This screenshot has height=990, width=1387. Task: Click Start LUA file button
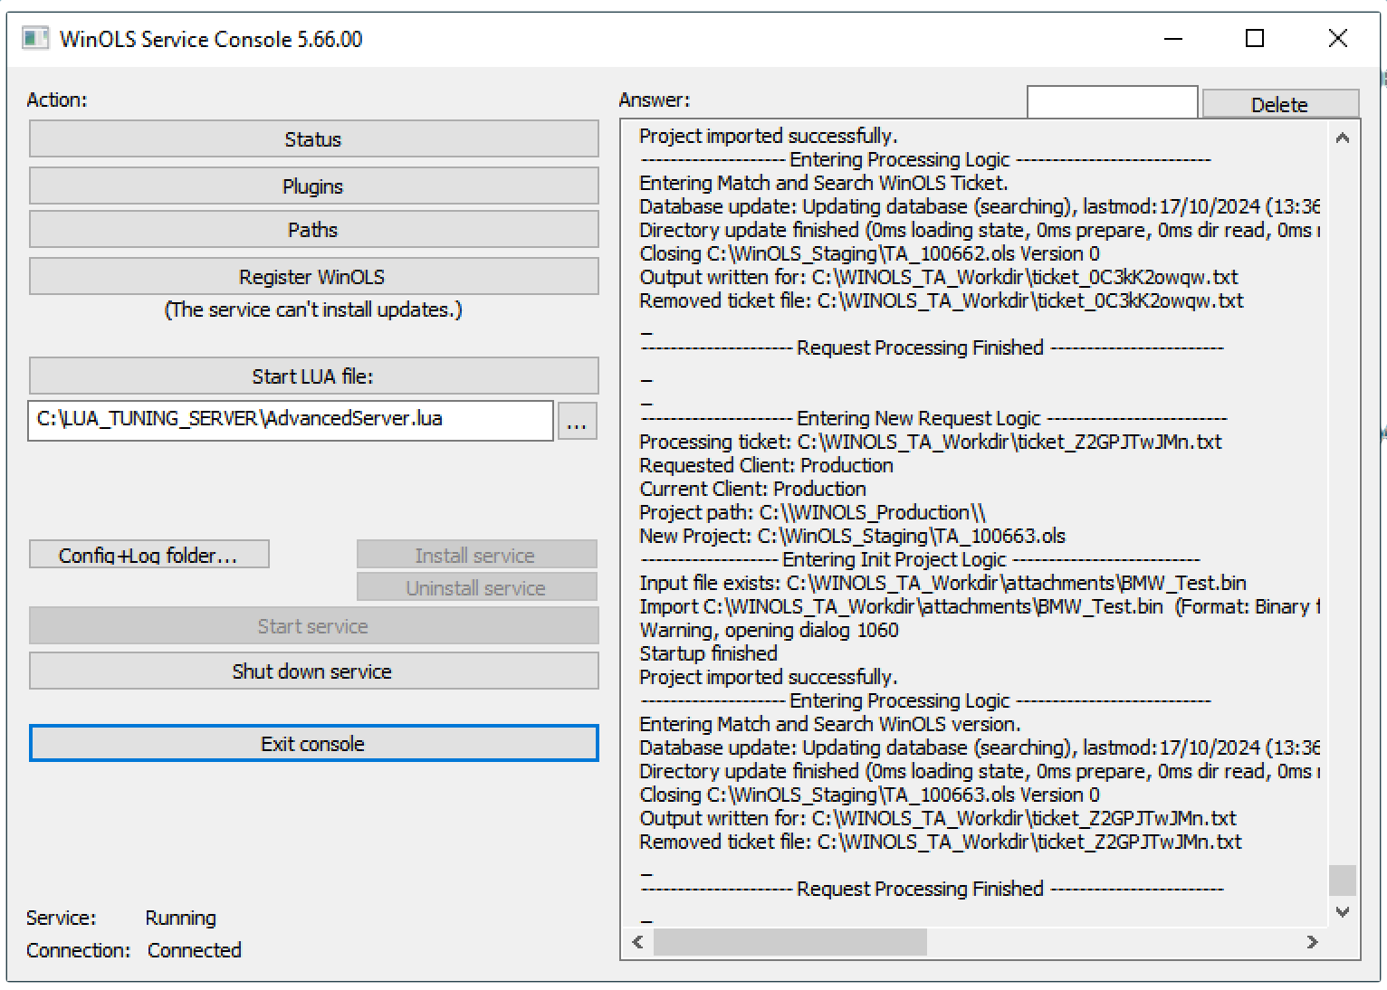[313, 376]
